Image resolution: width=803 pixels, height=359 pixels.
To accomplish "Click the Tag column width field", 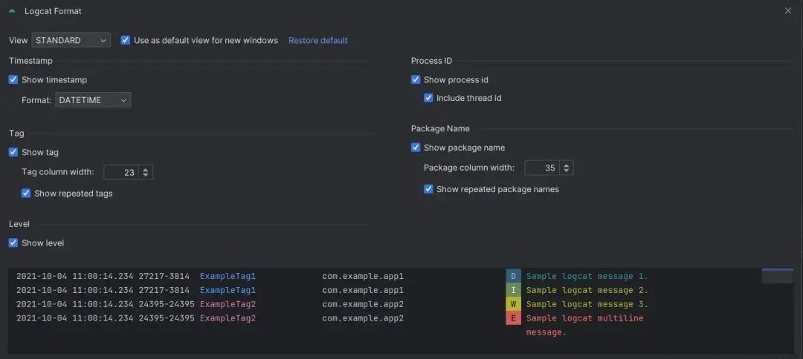I will 121,172.
